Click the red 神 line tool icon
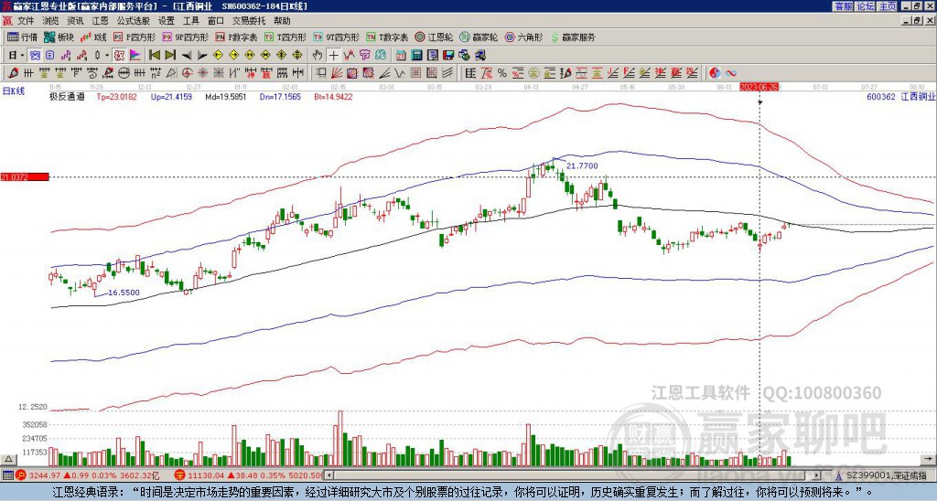 (250, 73)
